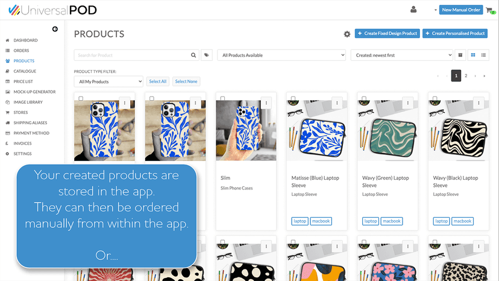Open Image Library in the sidebar

28,102
